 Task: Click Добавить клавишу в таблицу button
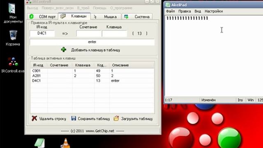click(x=90, y=50)
